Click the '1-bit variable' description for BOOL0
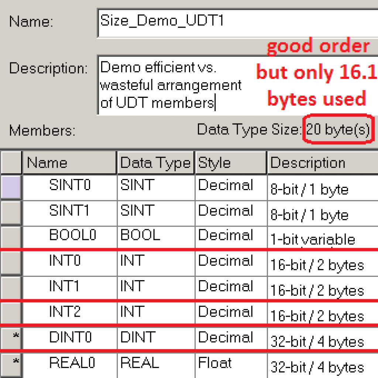Screen dimensions: 378x378 click(323, 237)
